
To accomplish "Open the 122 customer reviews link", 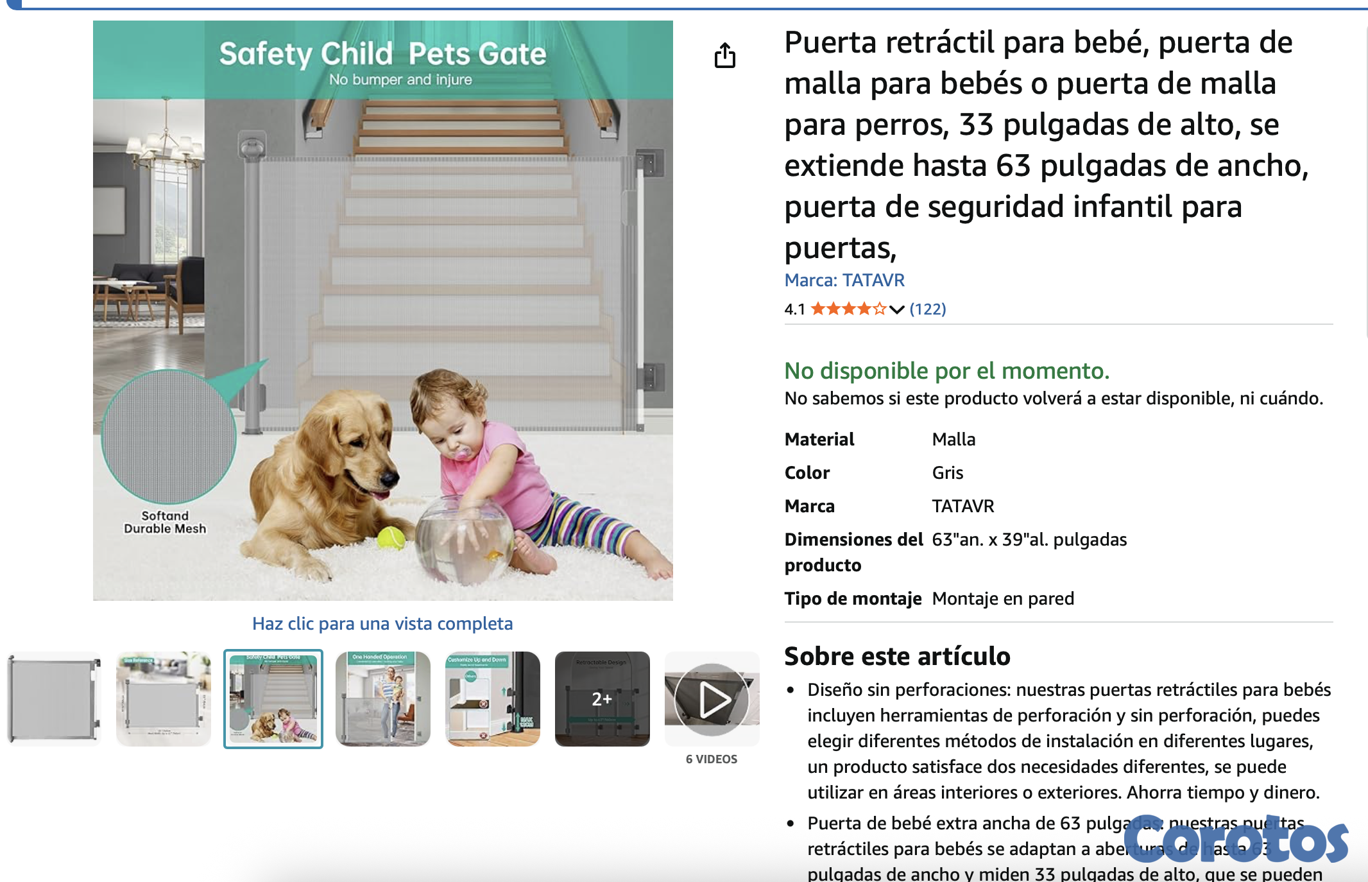I will [x=928, y=309].
